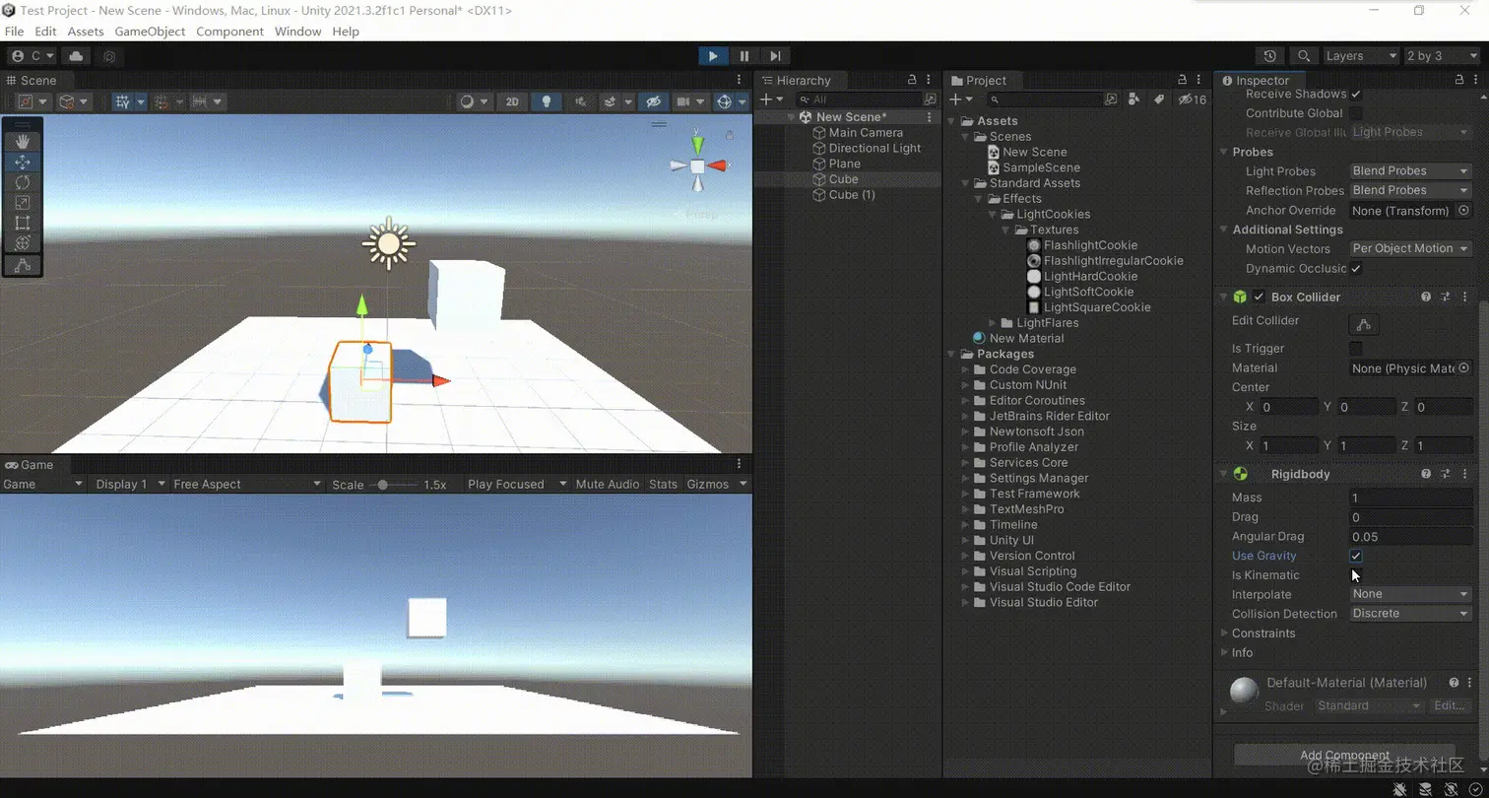Select the Hand view tool
Screen dimensions: 1489x798
click(23, 142)
